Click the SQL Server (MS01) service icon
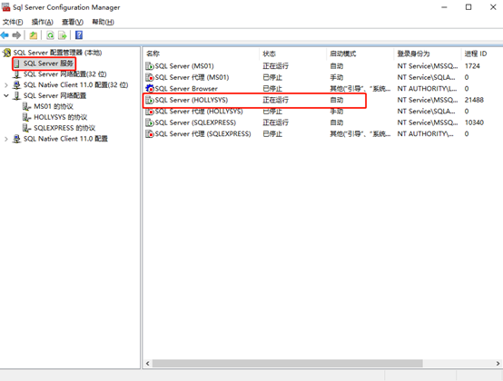Viewport: 503px width, 381px height. tap(150, 66)
